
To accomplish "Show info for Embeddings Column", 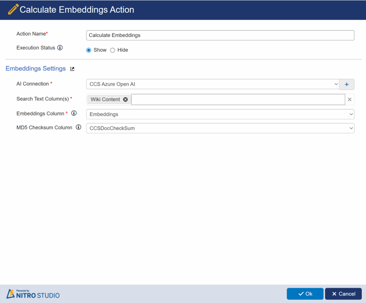I will point(74,113).
